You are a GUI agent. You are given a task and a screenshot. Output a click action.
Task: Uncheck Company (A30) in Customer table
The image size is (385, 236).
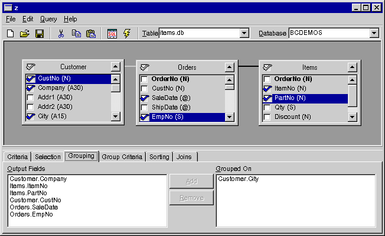pos(31,88)
